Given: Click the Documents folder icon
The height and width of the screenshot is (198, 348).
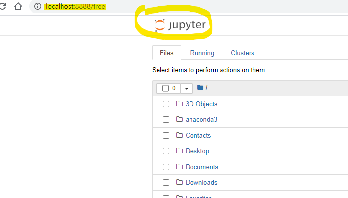Looking at the screenshot, I should click(x=179, y=167).
